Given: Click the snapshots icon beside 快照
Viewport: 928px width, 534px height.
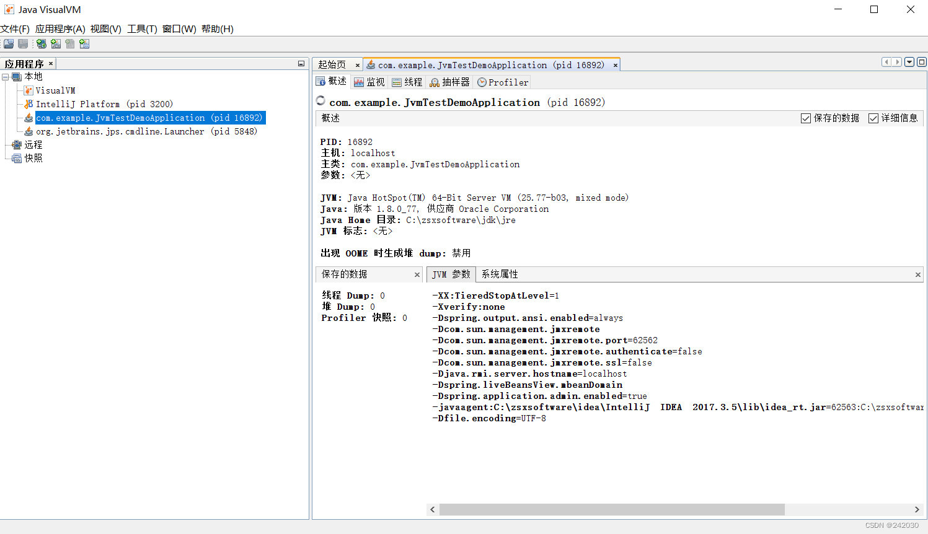Looking at the screenshot, I should click(17, 159).
